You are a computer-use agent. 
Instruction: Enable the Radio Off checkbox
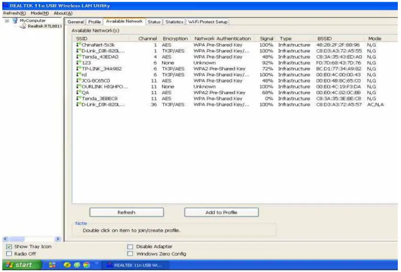tap(9, 254)
